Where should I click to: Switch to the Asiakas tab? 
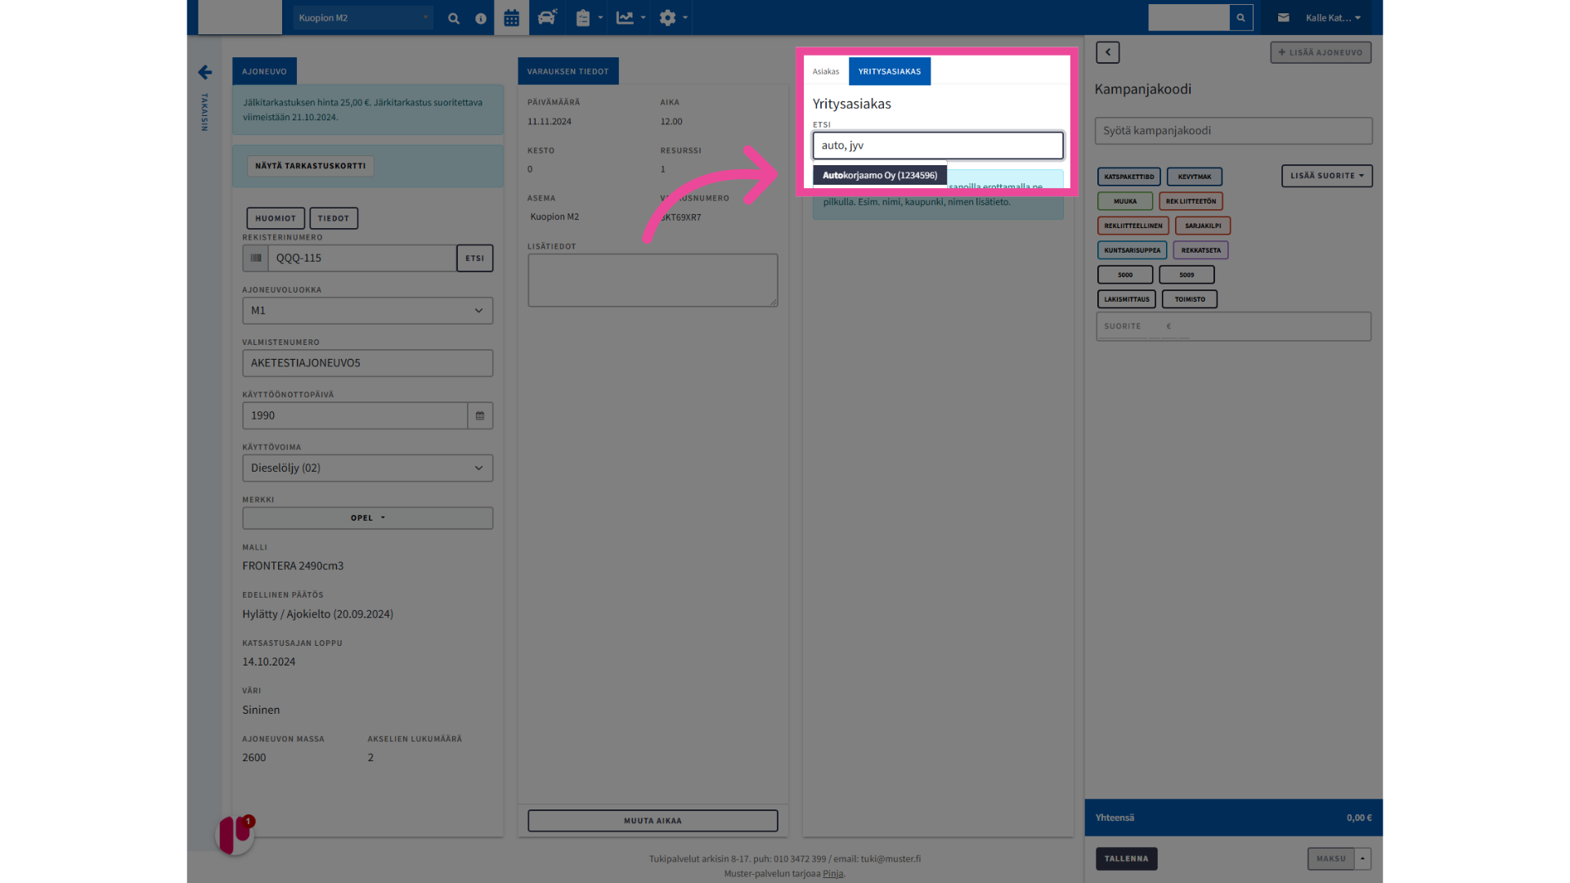pyautogui.click(x=826, y=72)
